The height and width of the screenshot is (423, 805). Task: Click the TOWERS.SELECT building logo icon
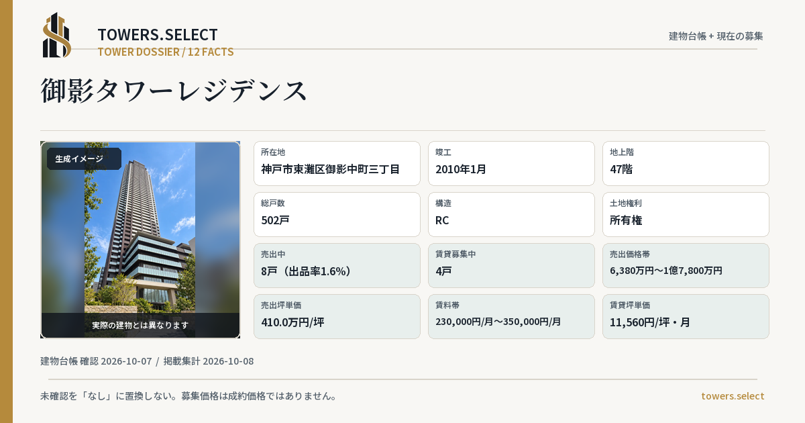point(57,35)
